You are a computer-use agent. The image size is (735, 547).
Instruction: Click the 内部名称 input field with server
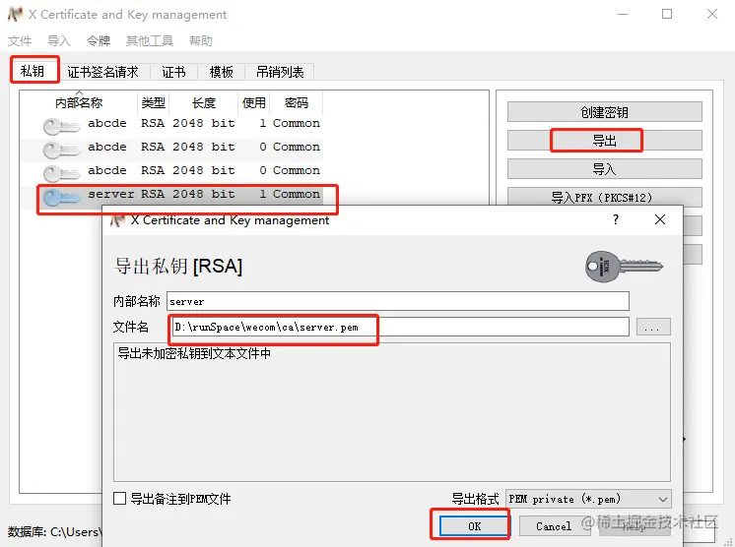pos(397,301)
